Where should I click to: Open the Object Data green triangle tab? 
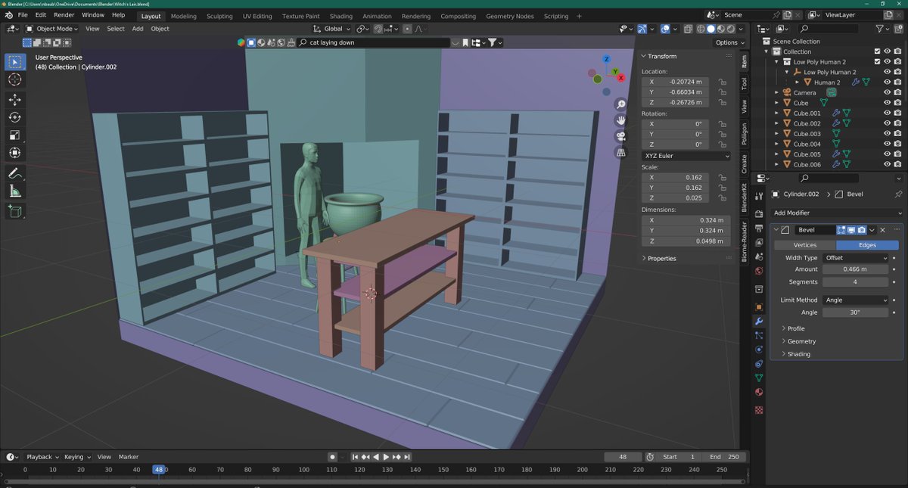pyautogui.click(x=759, y=378)
